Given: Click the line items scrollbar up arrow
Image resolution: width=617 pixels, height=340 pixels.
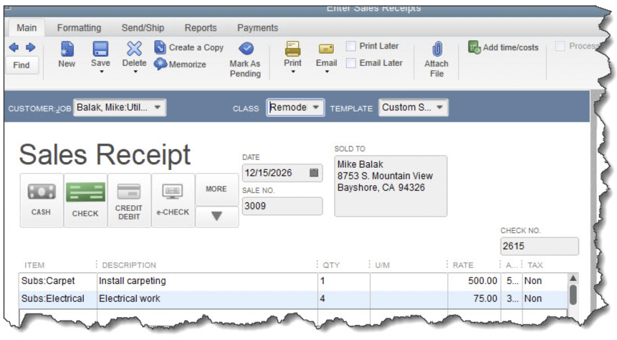Looking at the screenshot, I should point(573,278).
